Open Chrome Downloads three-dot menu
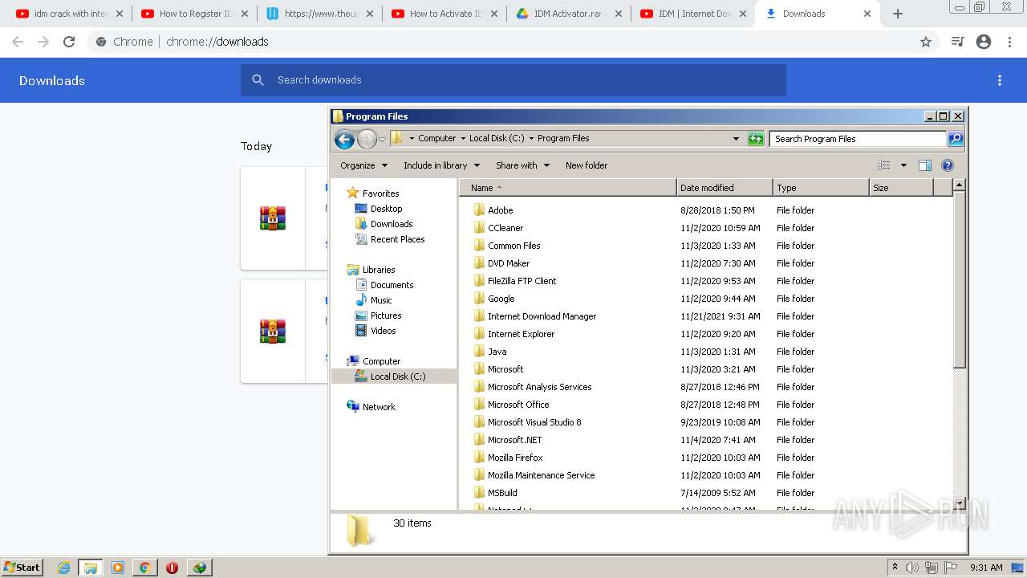This screenshot has width=1027, height=578. coord(1000,80)
